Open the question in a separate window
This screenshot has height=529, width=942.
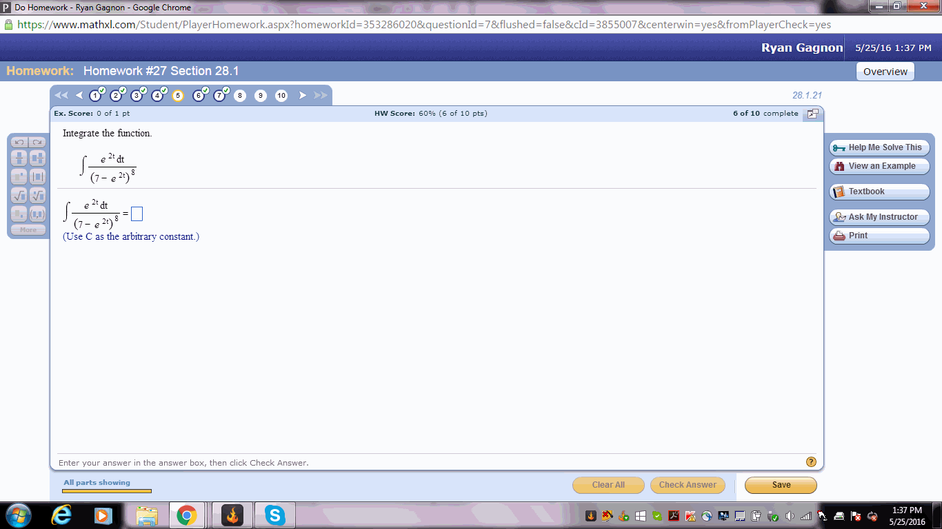click(812, 114)
